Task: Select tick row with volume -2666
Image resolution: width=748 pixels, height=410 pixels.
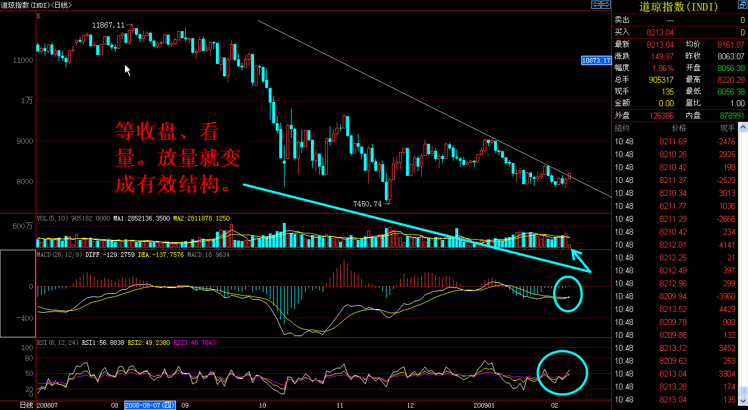Action: click(x=675, y=219)
